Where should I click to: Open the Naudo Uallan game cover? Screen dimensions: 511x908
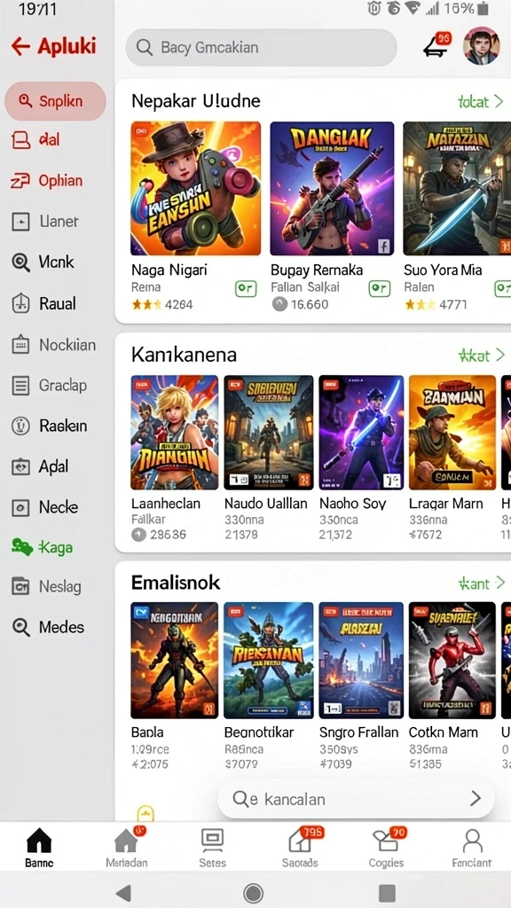point(269,432)
